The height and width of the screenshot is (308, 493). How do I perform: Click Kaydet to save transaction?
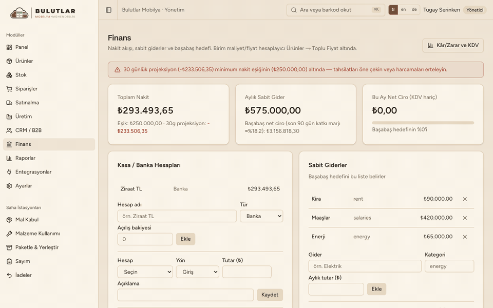point(270,295)
